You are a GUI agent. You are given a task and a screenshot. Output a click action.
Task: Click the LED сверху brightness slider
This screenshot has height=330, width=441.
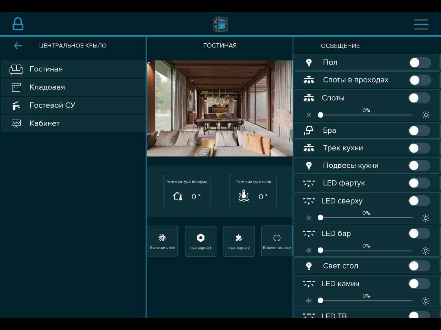click(366, 218)
